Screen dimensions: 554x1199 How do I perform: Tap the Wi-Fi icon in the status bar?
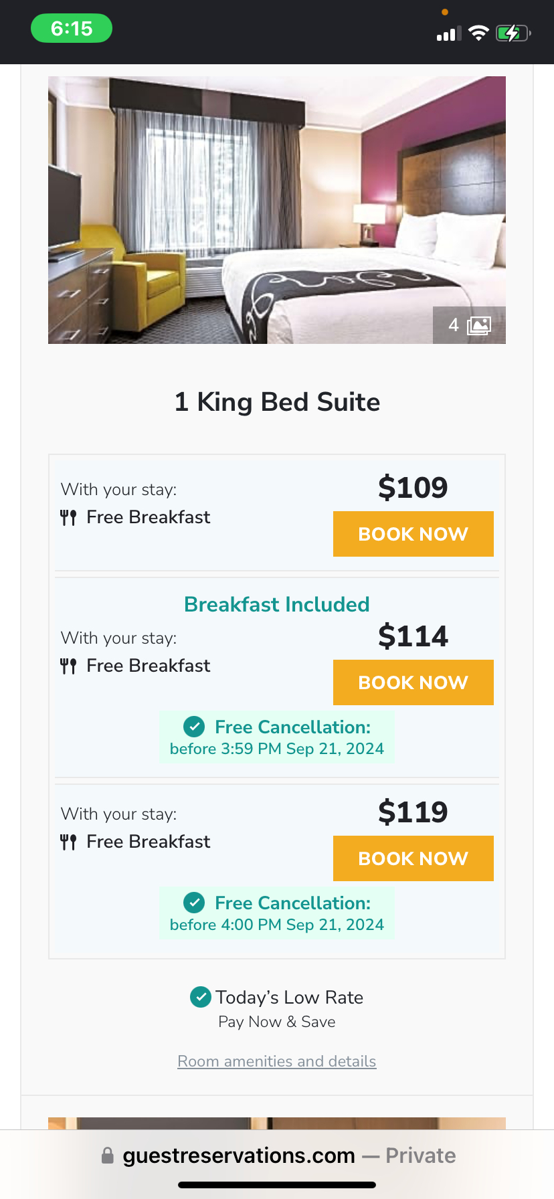pyautogui.click(x=478, y=31)
